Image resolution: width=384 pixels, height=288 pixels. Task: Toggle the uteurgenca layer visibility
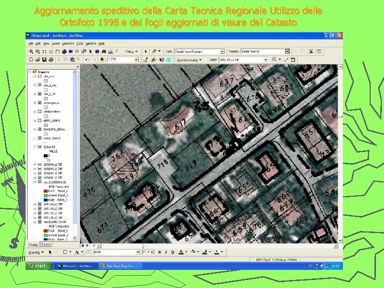click(x=39, y=103)
